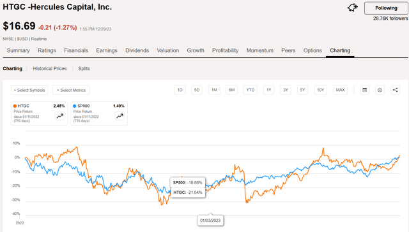This screenshot has width=409, height=232.
Task: Switch to the Dividends tab
Action: coord(137,50)
